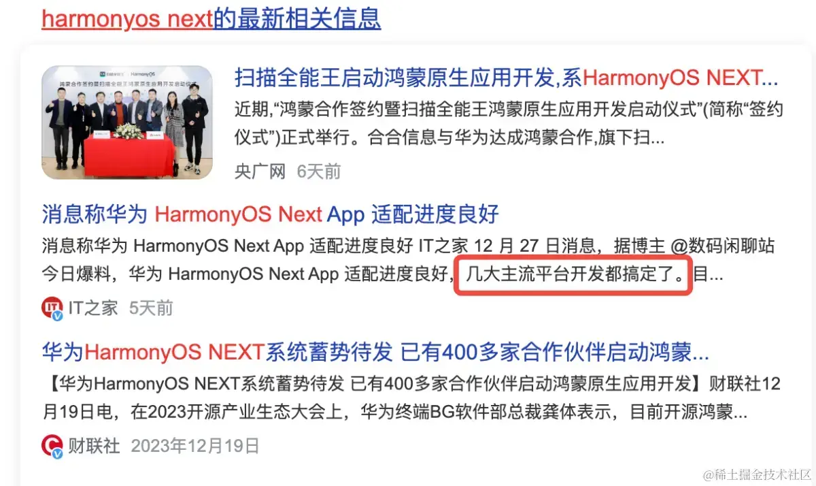Open the 华为HarmonyOS NEXT系统蓄势待发 article title

click(x=375, y=353)
